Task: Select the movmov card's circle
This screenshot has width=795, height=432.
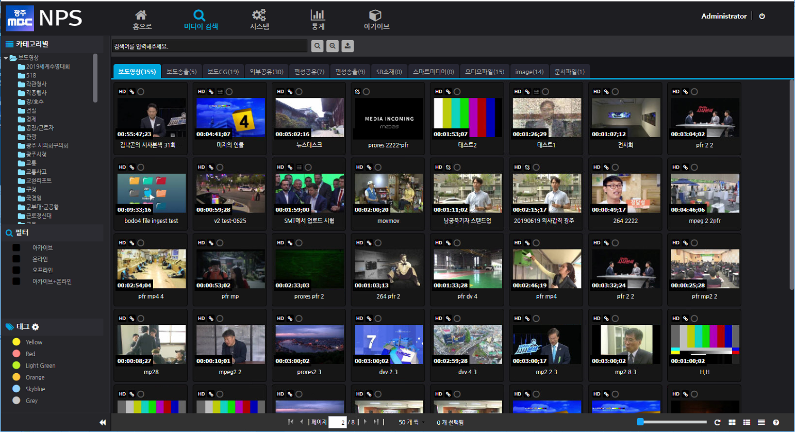Action: (x=378, y=168)
